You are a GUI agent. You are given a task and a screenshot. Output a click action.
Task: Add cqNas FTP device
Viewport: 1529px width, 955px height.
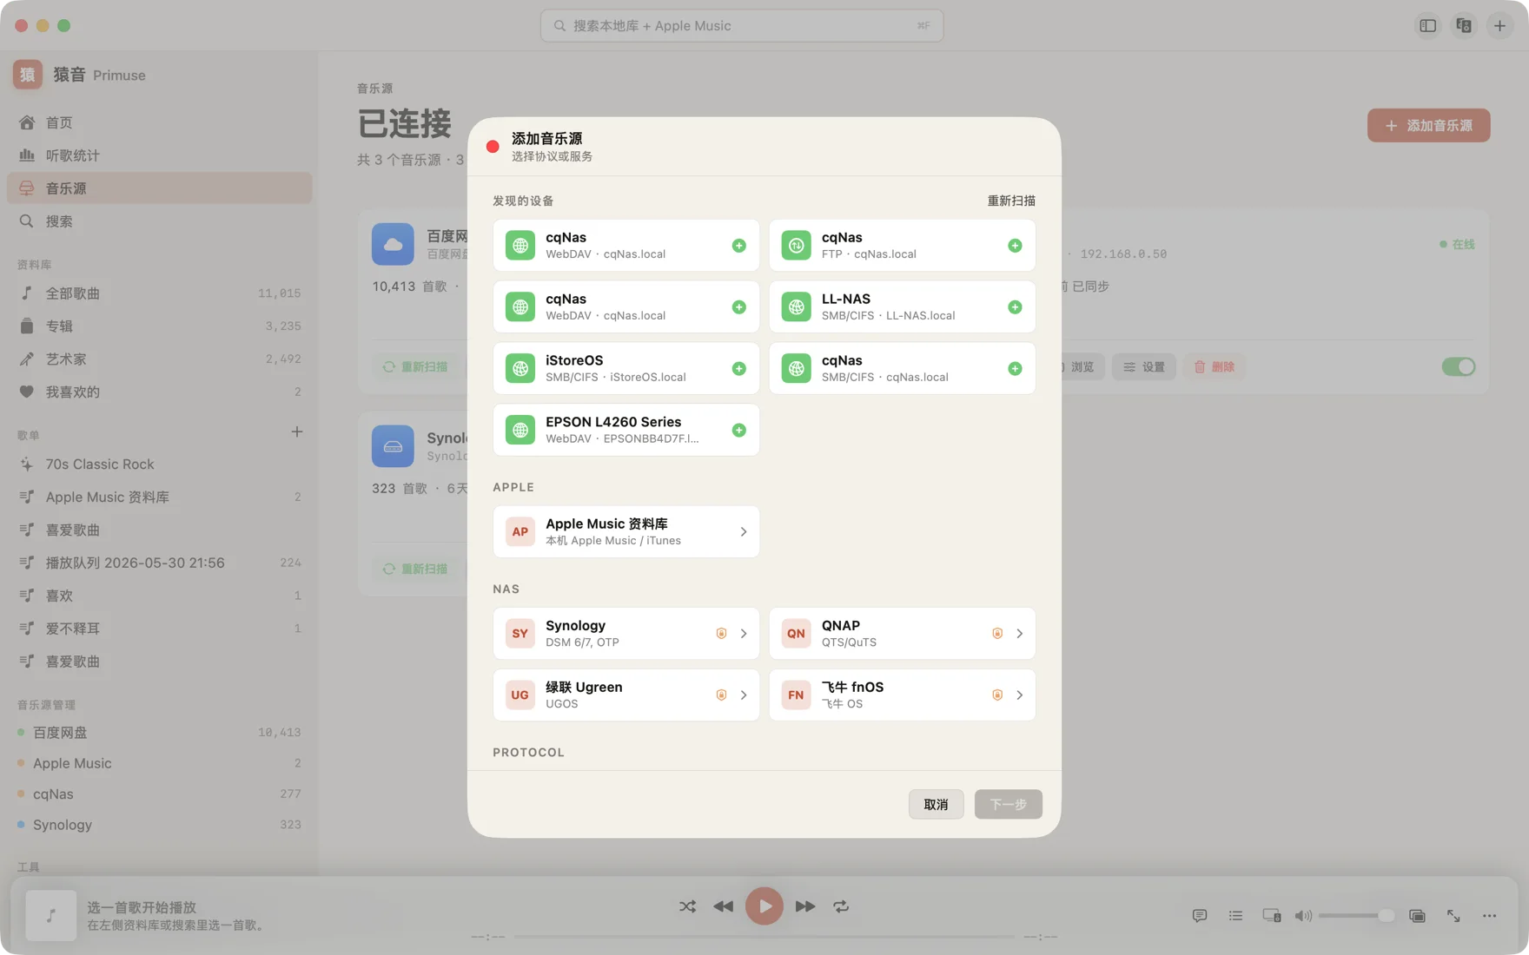(x=1015, y=246)
